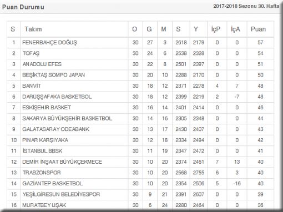
Task: Click the Puan column header
Action: (258, 29)
